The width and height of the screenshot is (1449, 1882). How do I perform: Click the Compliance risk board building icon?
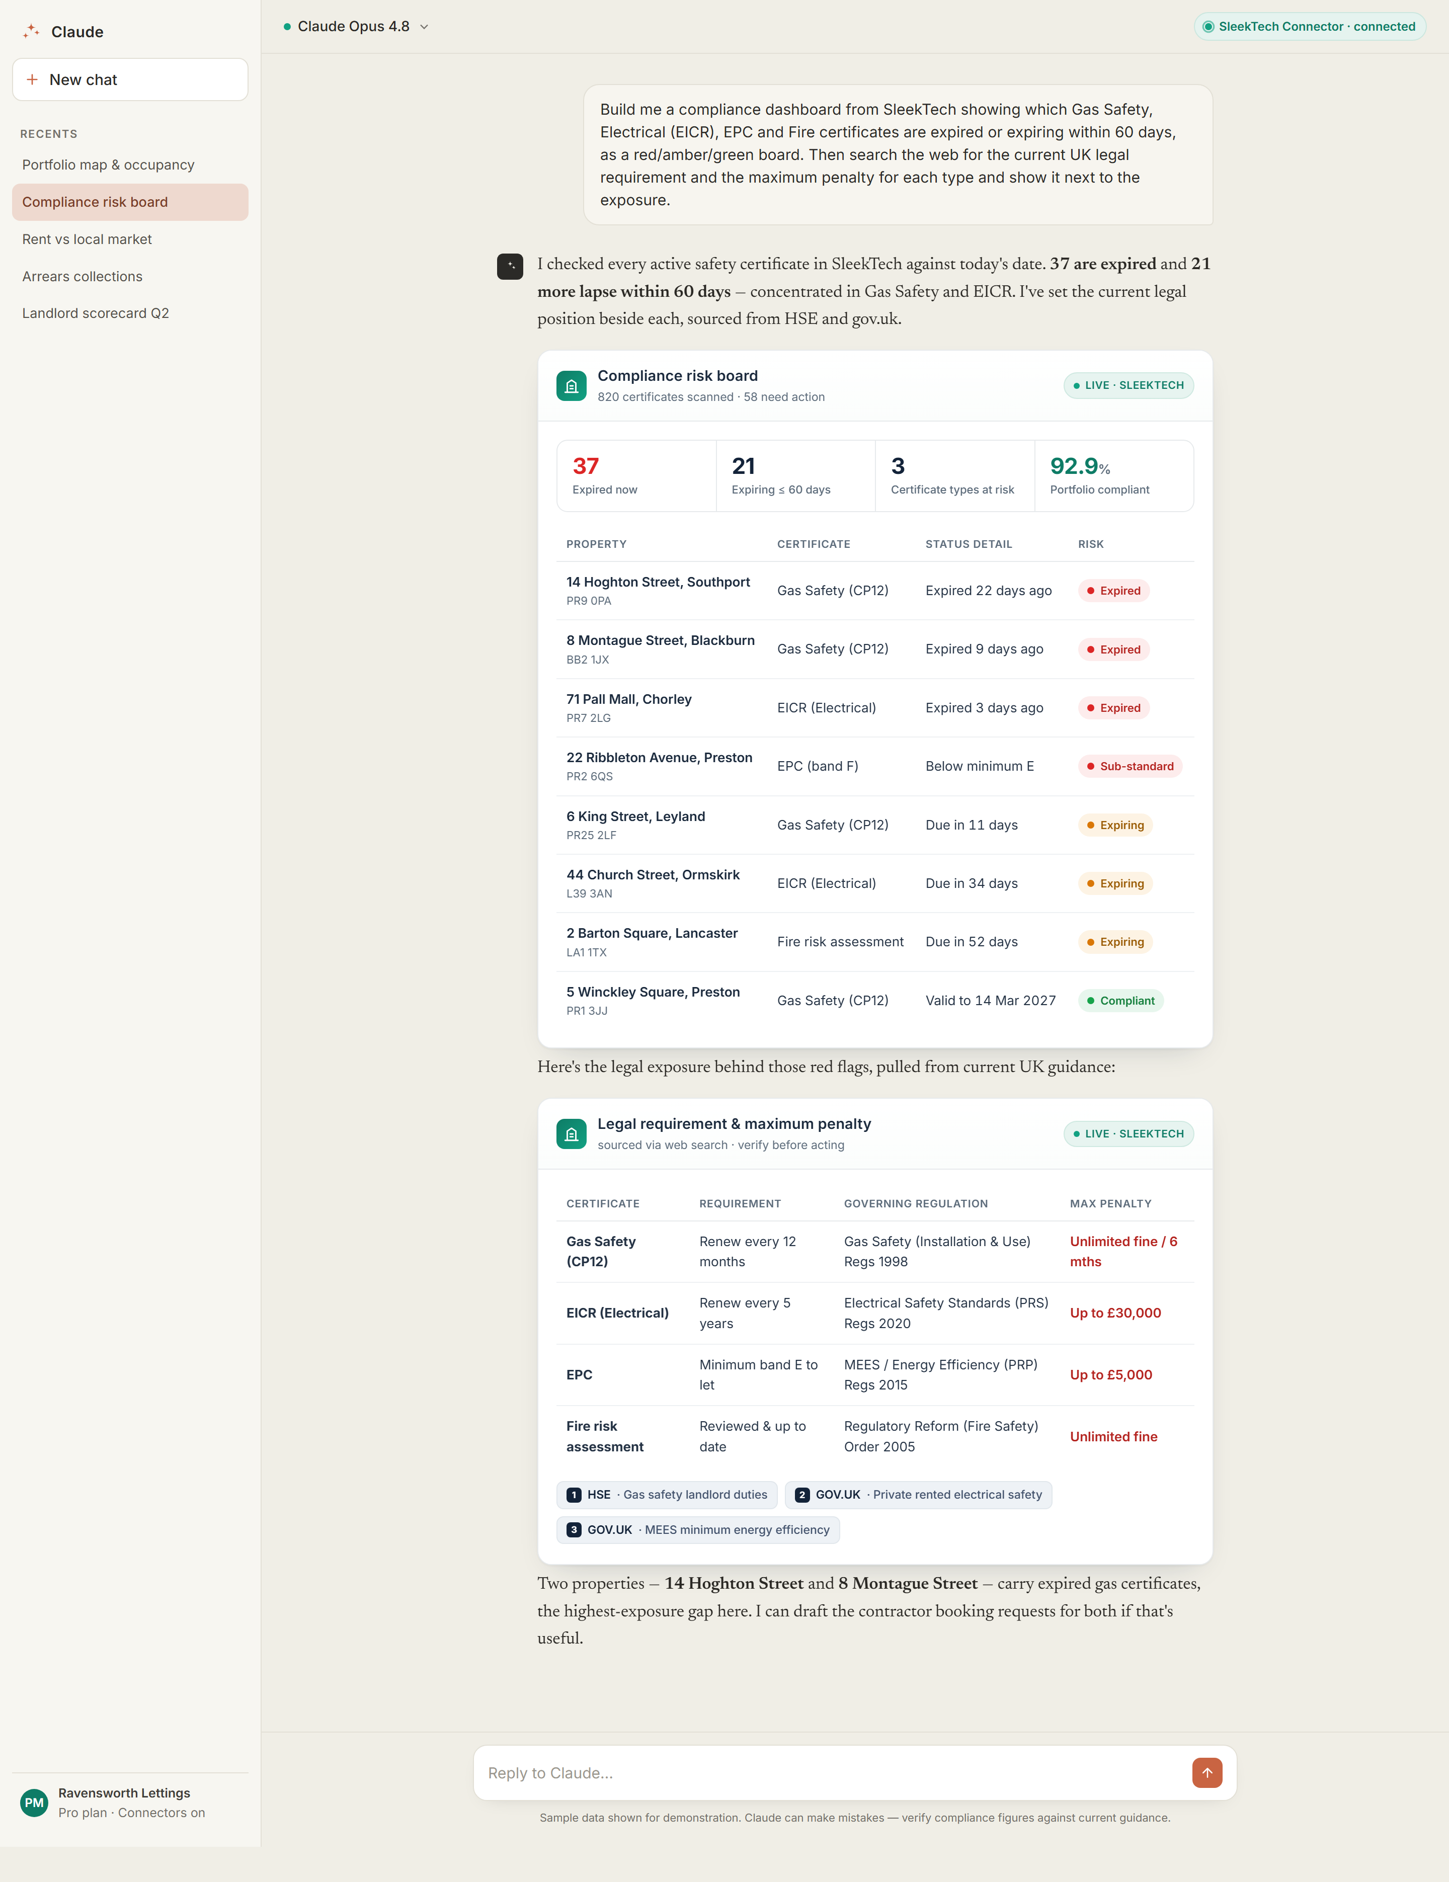click(x=571, y=385)
